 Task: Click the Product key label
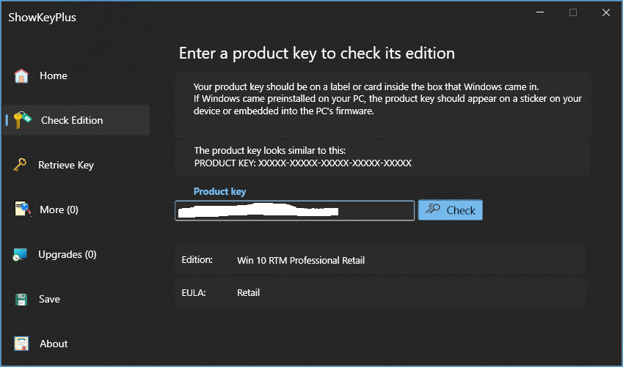tap(219, 192)
